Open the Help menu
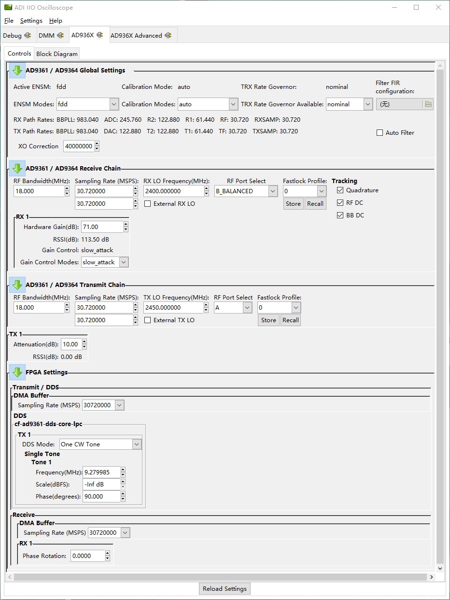 (x=56, y=21)
